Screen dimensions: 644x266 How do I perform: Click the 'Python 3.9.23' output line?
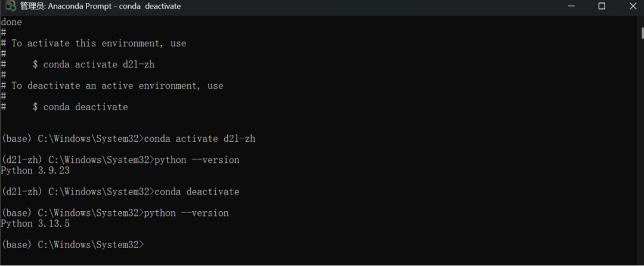pos(35,171)
